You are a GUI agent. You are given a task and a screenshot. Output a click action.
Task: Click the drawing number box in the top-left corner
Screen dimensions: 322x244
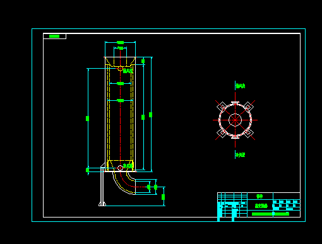(54, 36)
